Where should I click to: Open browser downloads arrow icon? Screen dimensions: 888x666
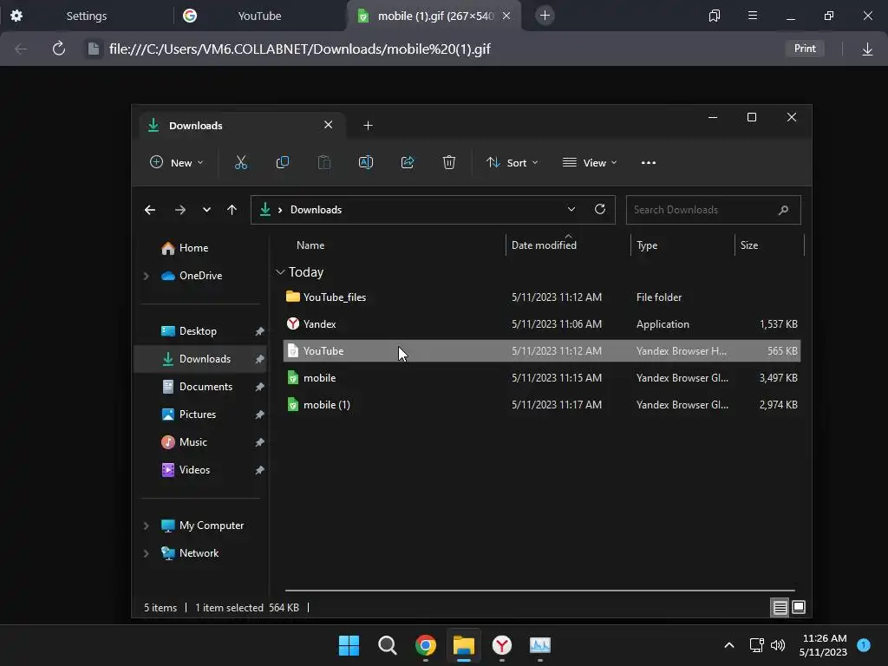[867, 49]
